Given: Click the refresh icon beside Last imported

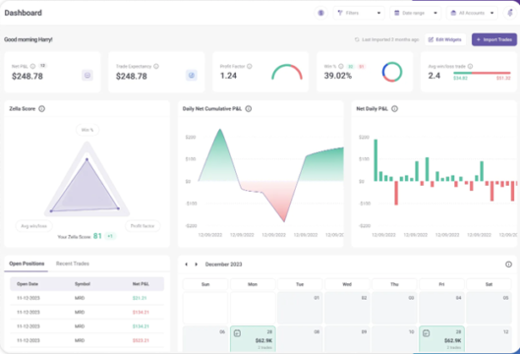Looking at the screenshot, I should 357,39.
